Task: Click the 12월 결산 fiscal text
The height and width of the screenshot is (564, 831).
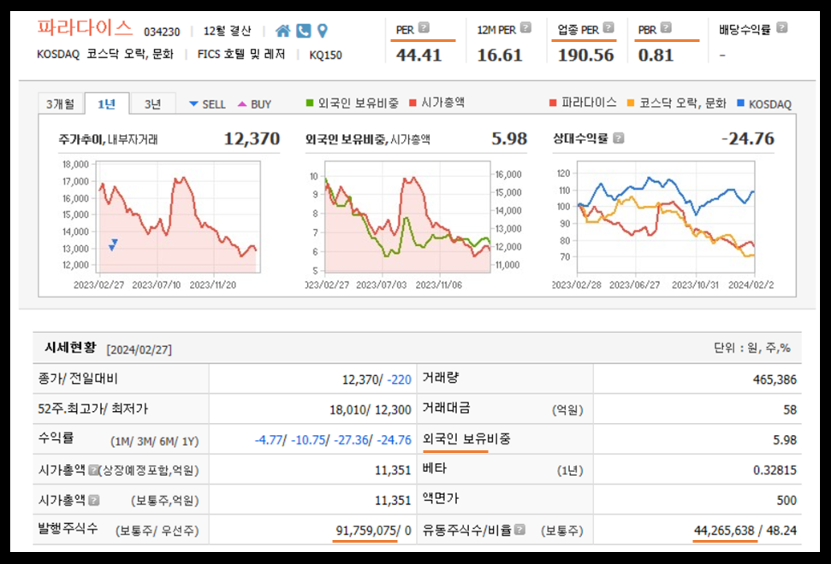Action: [227, 31]
